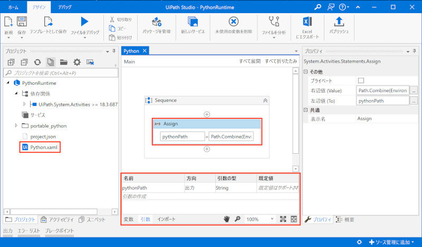This screenshot has height=247, width=422.
Task: Open the Snippets panel tab
Action: (x=92, y=220)
